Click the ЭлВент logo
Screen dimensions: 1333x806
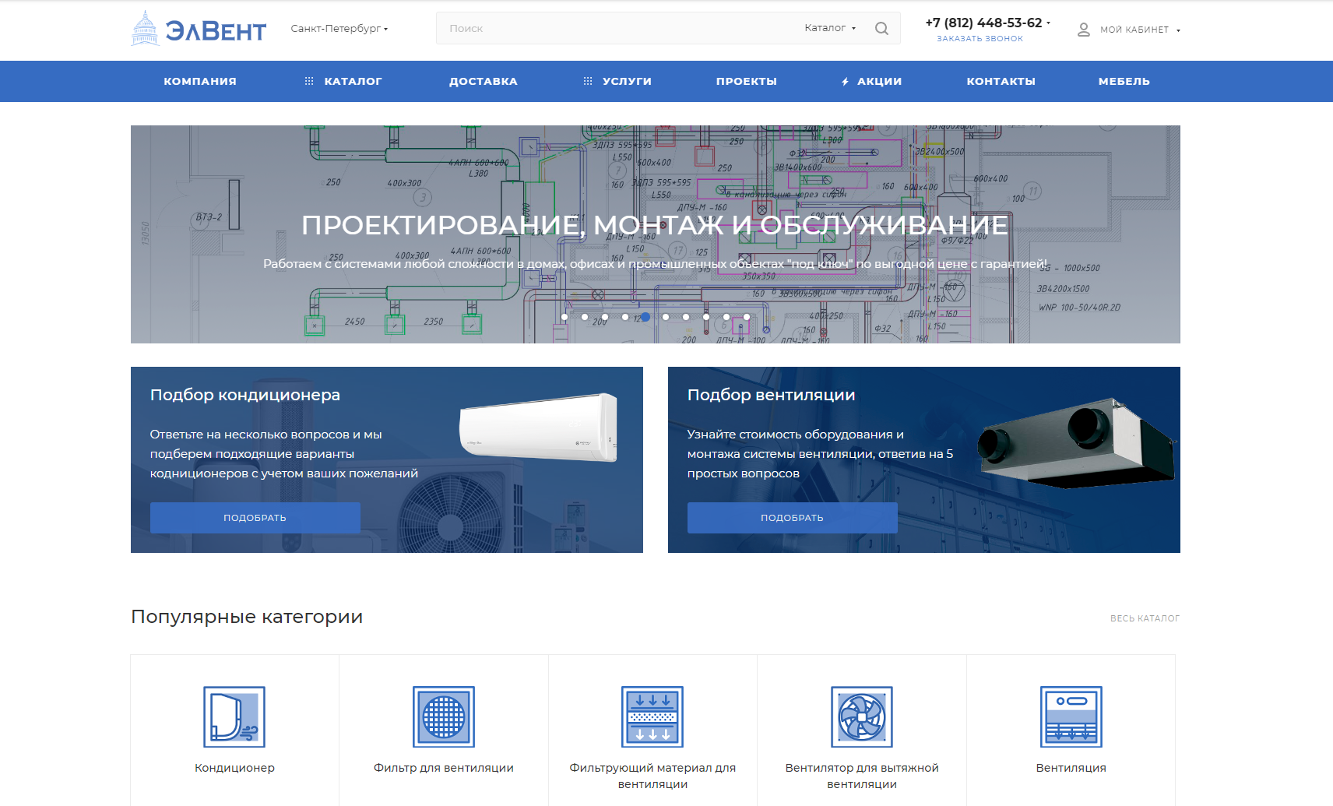(x=199, y=29)
